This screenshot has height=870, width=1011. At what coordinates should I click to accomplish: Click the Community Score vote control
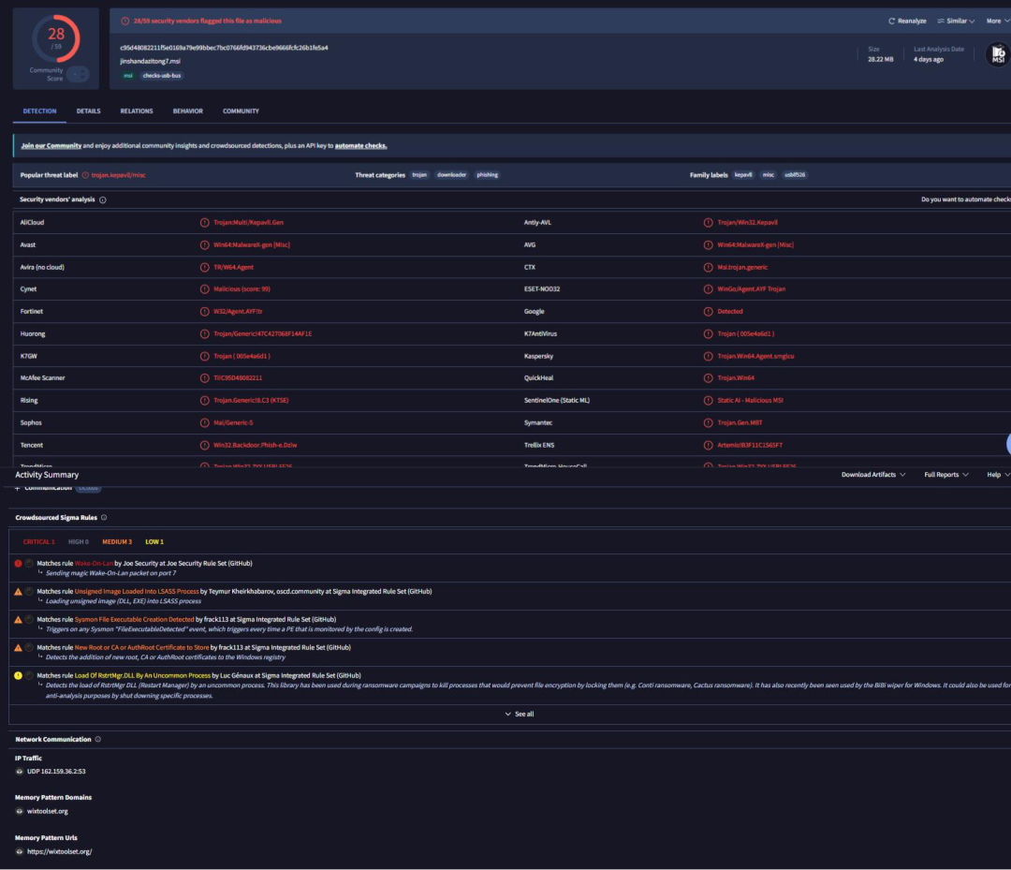click(x=78, y=75)
